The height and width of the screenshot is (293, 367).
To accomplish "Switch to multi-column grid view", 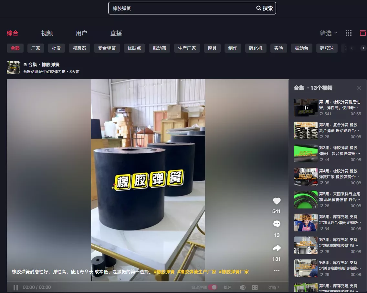I will point(349,33).
